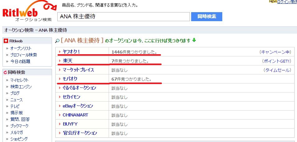
Task: Open メルマガ in the sidebar
Action: (16, 132)
